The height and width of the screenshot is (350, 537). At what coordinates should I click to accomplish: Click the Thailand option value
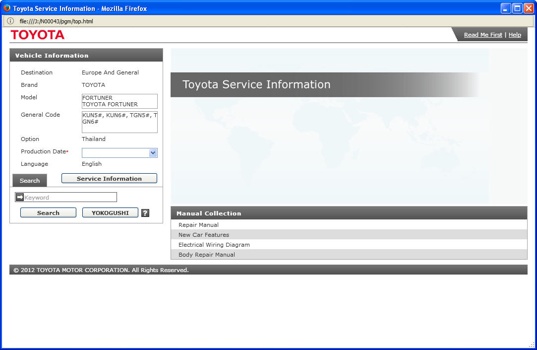[x=94, y=139]
